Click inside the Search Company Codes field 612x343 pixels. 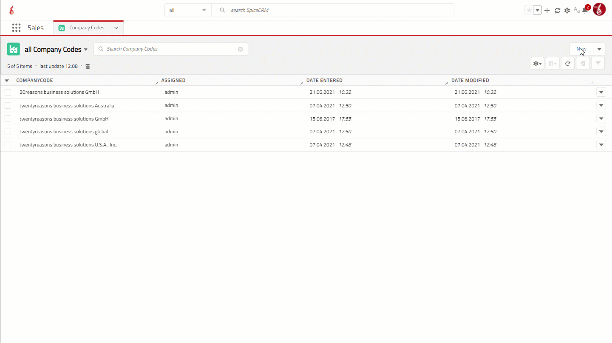tap(170, 49)
